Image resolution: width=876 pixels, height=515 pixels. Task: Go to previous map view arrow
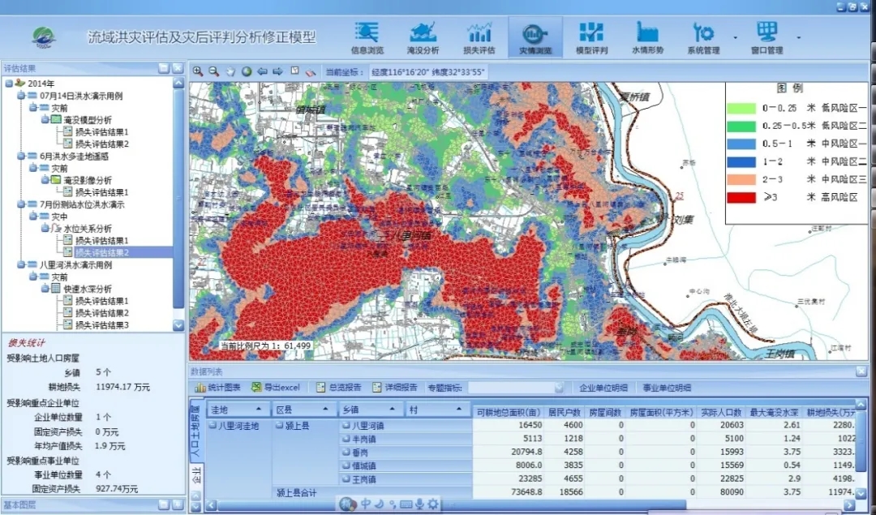(262, 71)
